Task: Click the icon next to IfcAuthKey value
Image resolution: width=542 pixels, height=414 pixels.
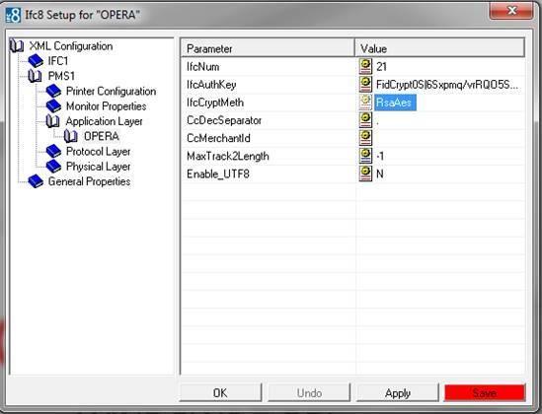Action: tap(365, 84)
